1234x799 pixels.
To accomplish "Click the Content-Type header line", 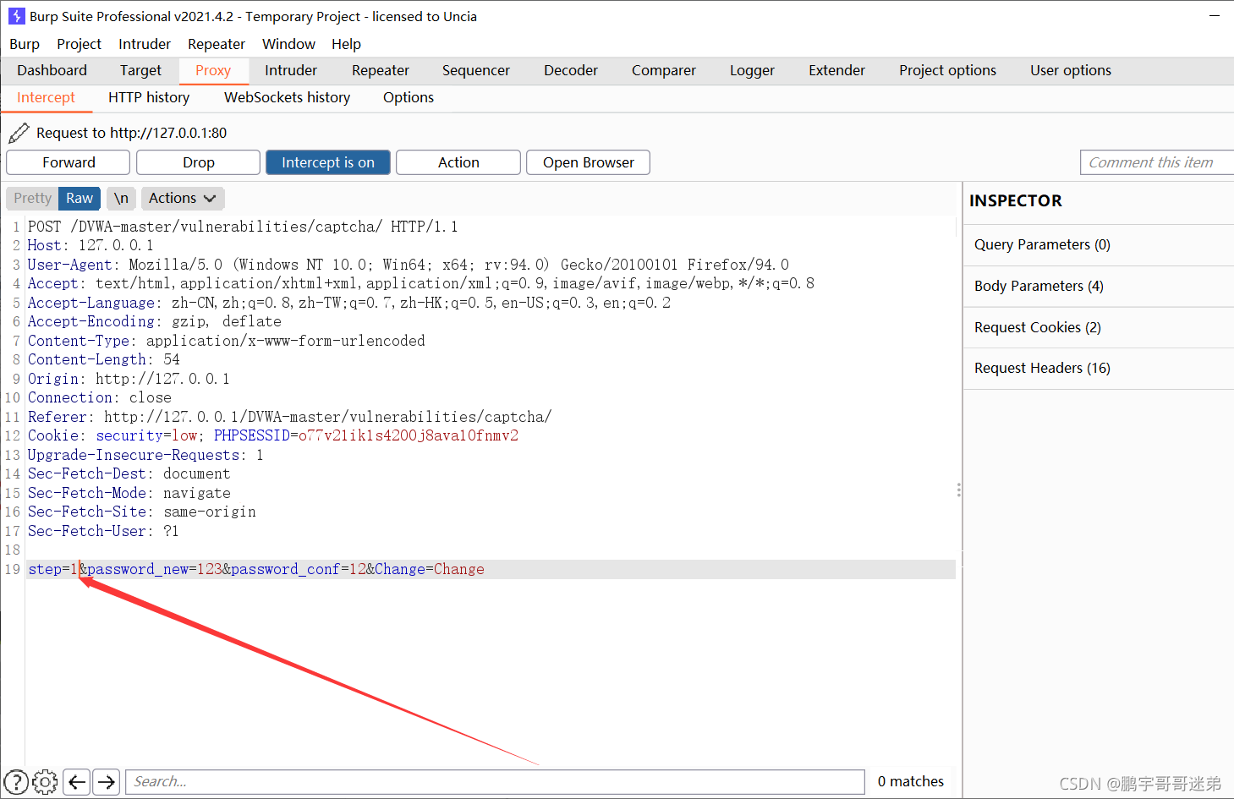I will click(226, 341).
